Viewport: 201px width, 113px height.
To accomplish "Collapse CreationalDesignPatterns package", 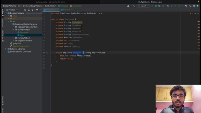I will pyautogui.click(x=11, y=24).
